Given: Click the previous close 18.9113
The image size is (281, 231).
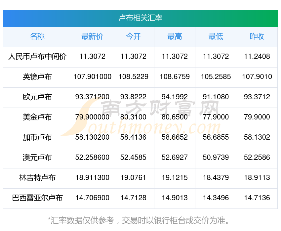Looking at the screenshot, I should click(x=257, y=178).
